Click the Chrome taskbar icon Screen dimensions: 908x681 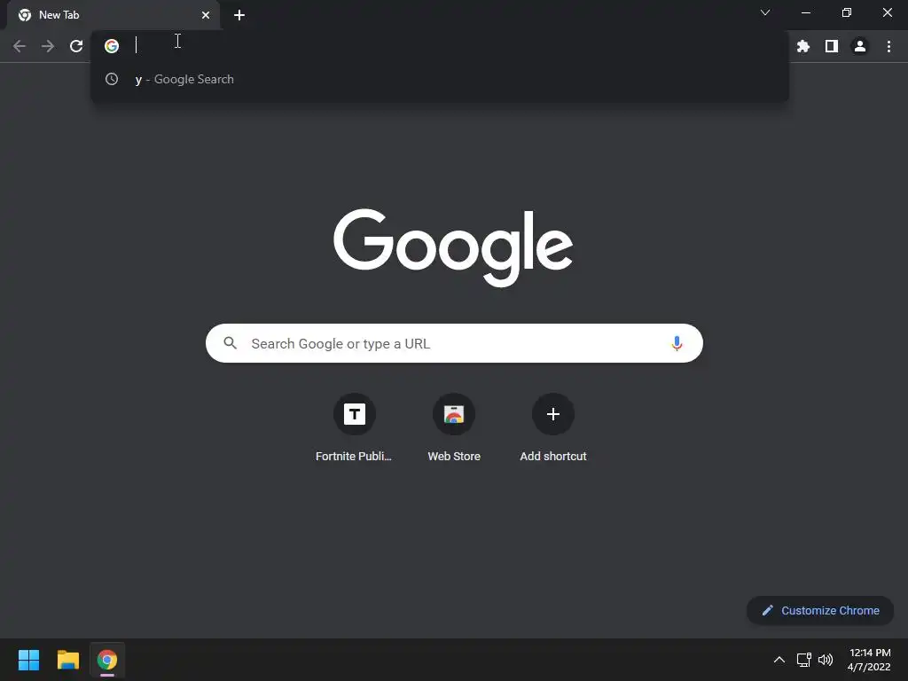(107, 660)
